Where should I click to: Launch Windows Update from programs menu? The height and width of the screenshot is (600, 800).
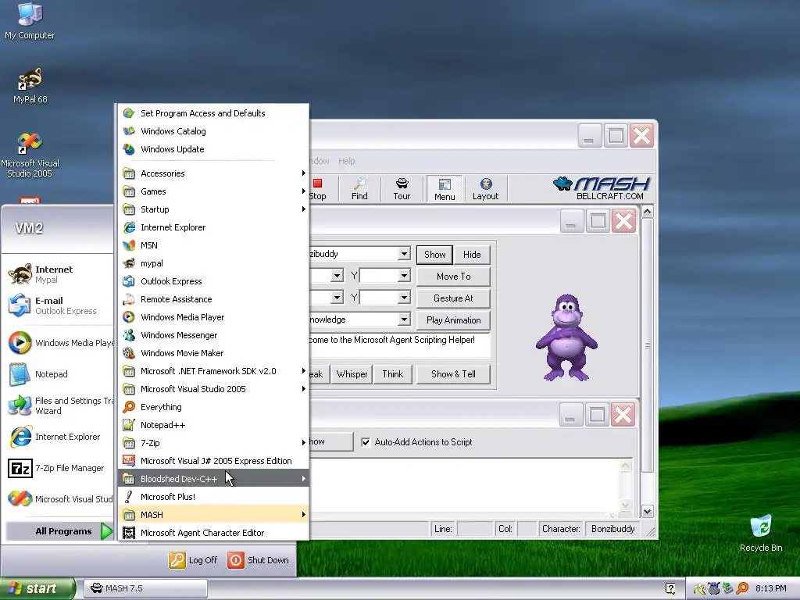(x=214, y=149)
